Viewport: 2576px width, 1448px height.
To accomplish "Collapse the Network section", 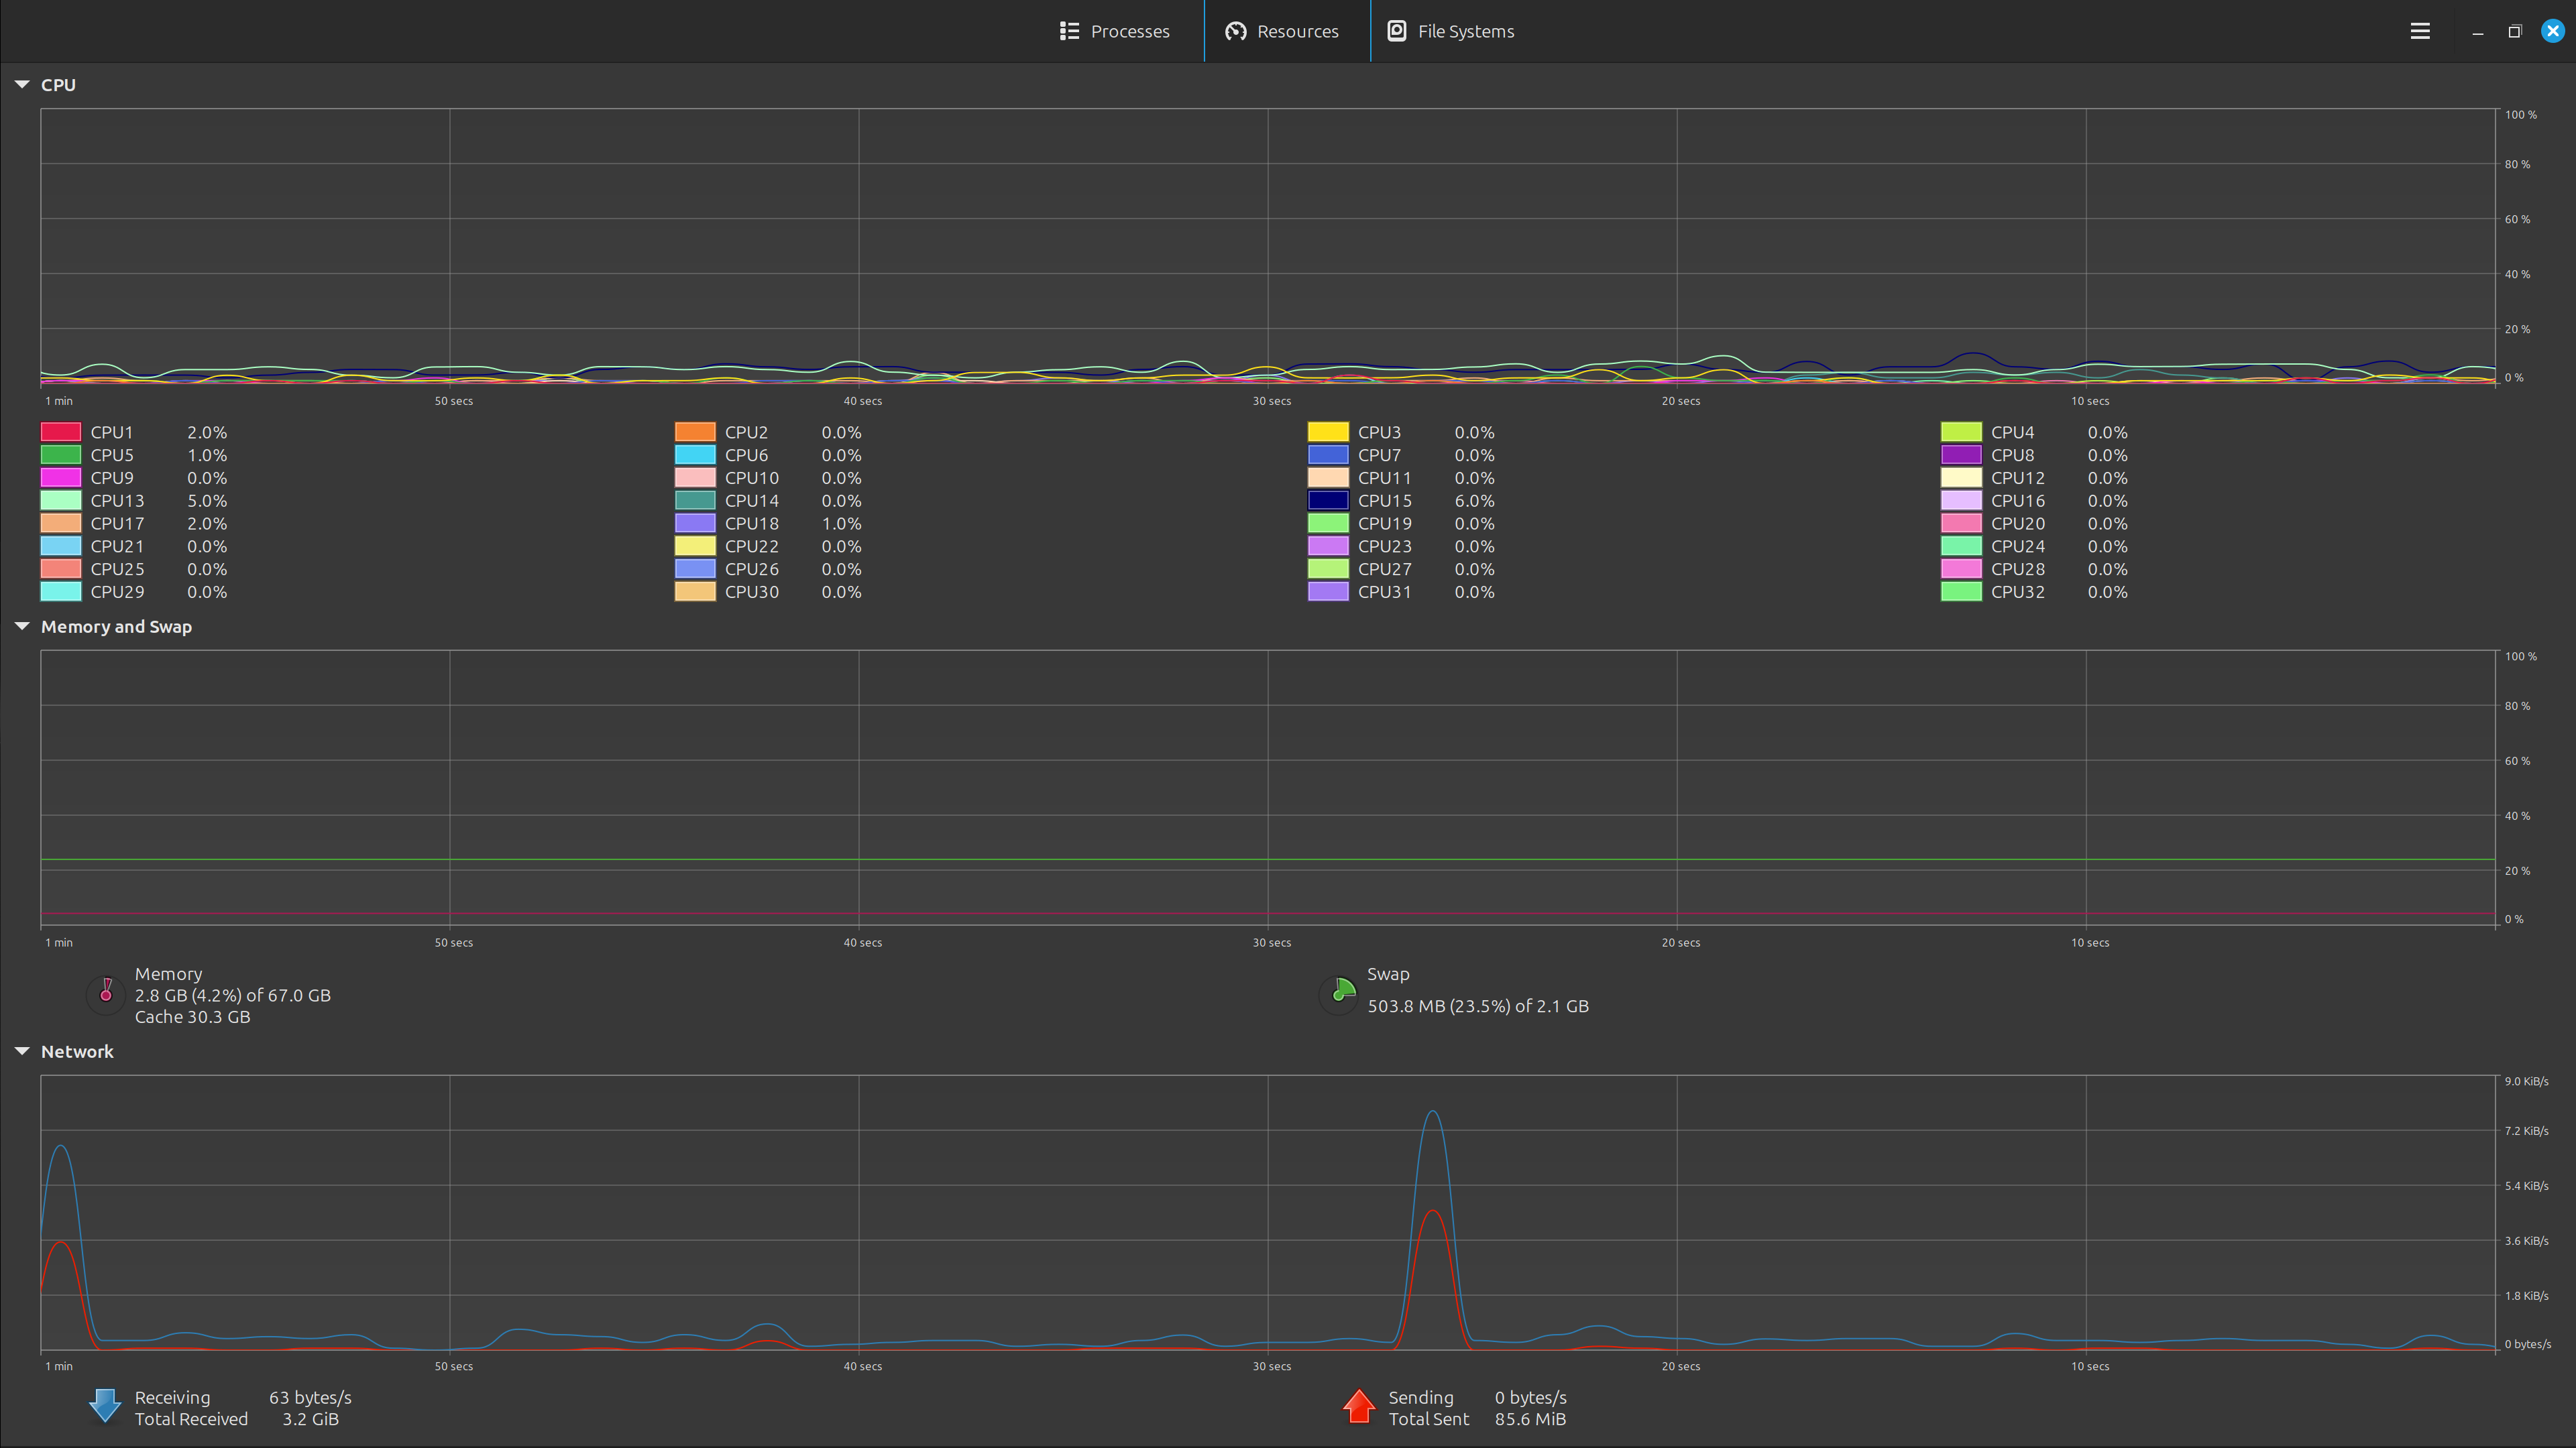I will [x=22, y=1051].
